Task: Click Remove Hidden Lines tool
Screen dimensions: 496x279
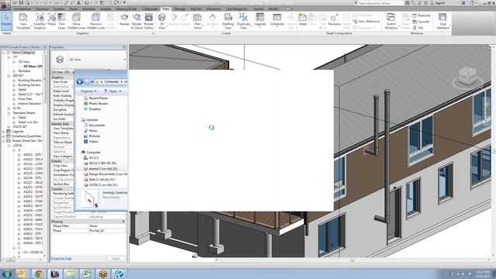Action: tap(95, 21)
